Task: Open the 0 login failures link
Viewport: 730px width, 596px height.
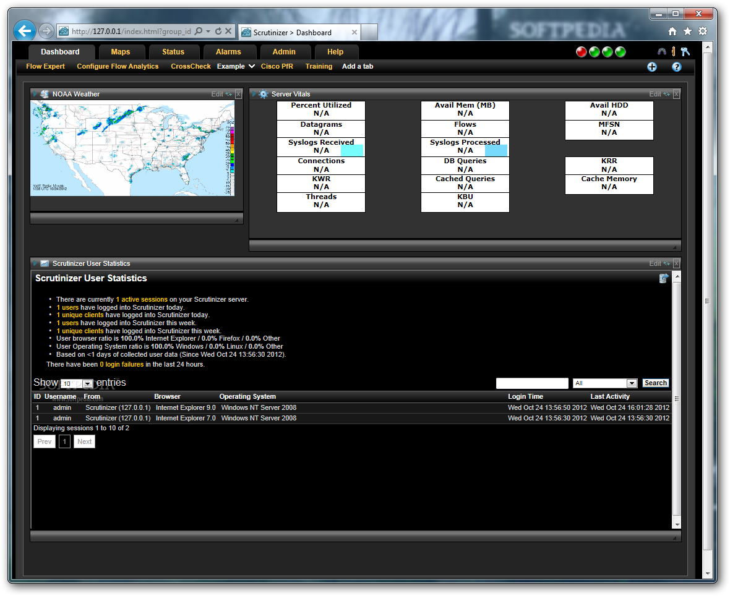Action: coord(121,364)
